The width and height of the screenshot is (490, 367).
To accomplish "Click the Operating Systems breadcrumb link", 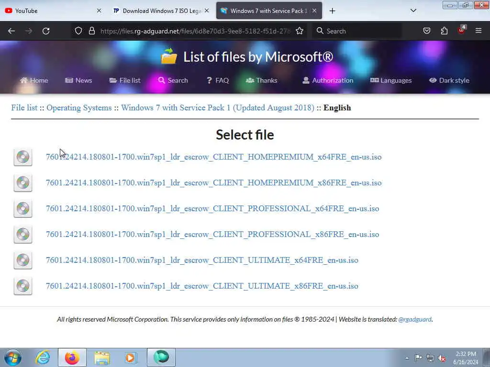I will pyautogui.click(x=79, y=108).
